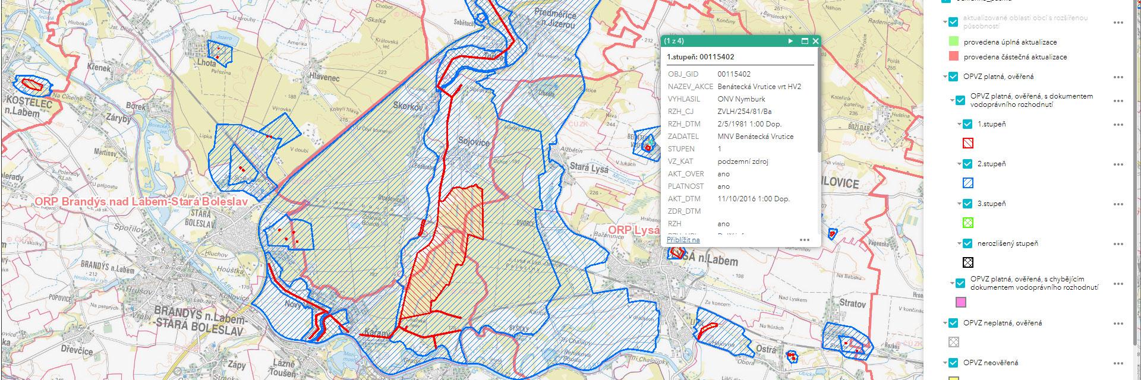Maximize the feature info popup
Screen dimensions: 1141x380
pyautogui.click(x=805, y=41)
